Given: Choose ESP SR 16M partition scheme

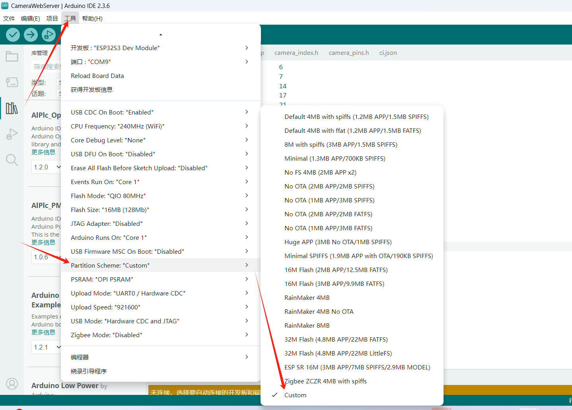Looking at the screenshot, I should (352, 367).
